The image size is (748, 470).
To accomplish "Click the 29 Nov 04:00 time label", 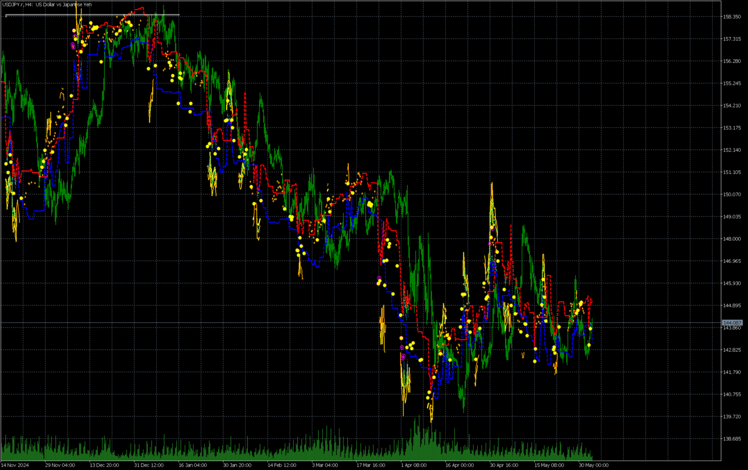I will coord(60,465).
